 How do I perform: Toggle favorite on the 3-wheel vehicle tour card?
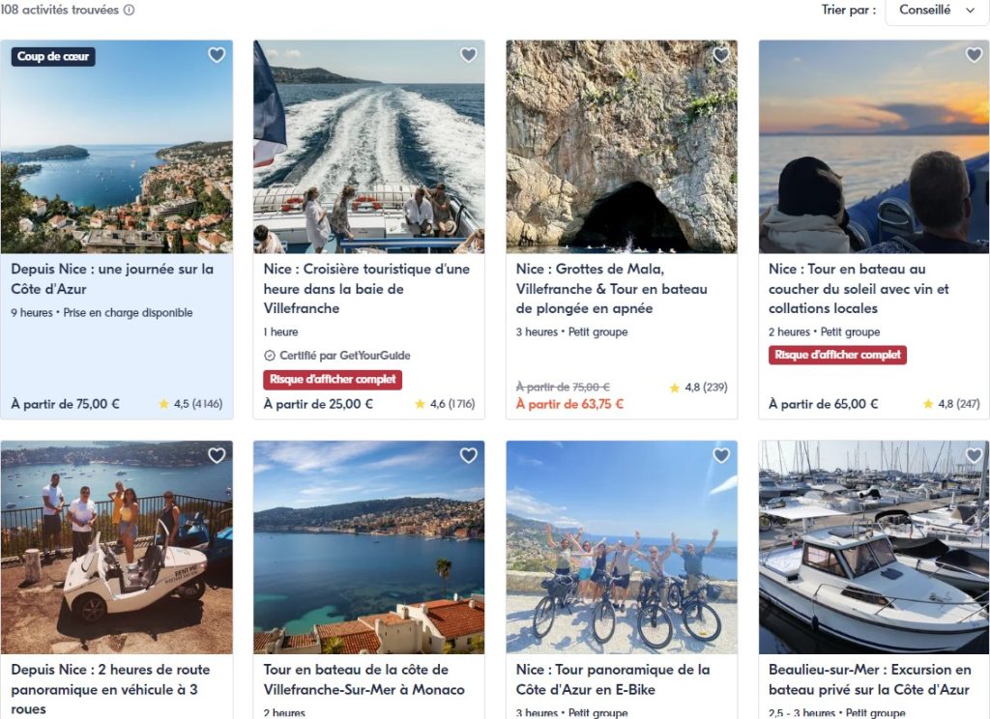[216, 454]
